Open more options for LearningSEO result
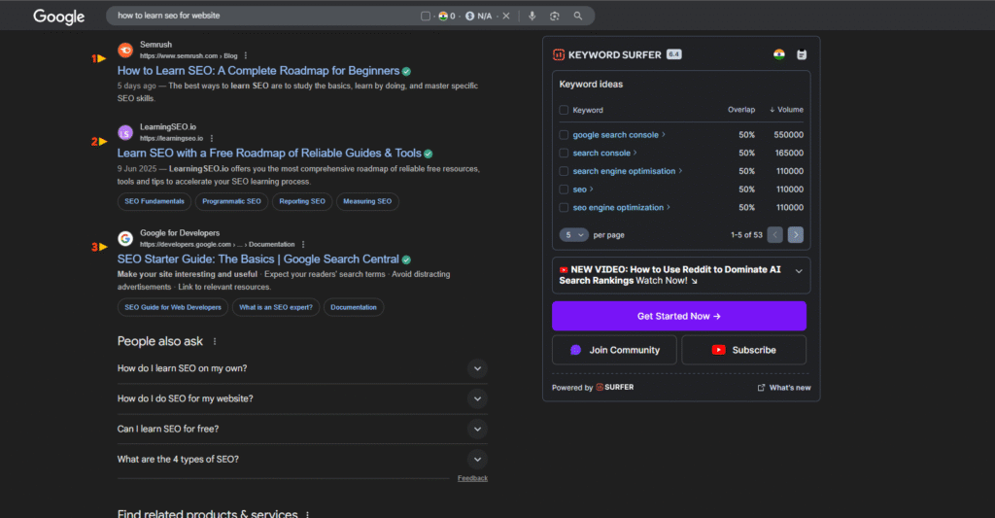The image size is (995, 518). click(x=211, y=138)
